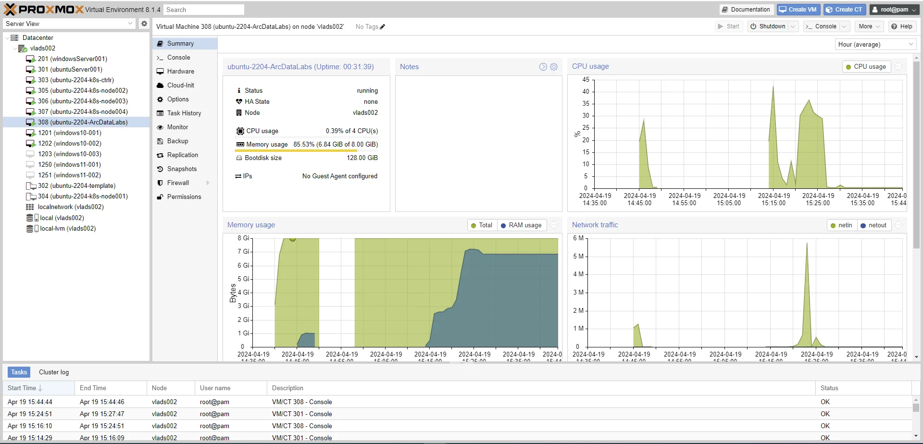Screen dimensions: 923x444
Task: Select local (vlads002) storage icon
Action: 32,218
